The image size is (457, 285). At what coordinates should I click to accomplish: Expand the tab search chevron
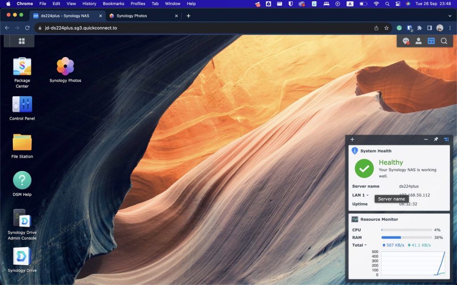(x=450, y=16)
